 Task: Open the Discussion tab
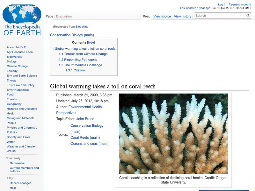(x=64, y=16)
